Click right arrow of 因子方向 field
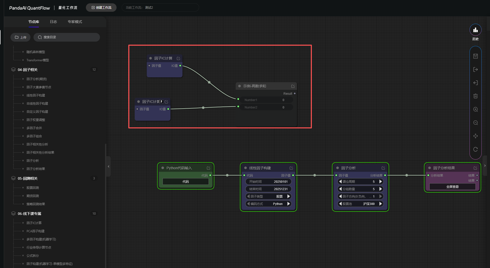This screenshot has width=490, height=268. pyautogui.click(x=381, y=196)
